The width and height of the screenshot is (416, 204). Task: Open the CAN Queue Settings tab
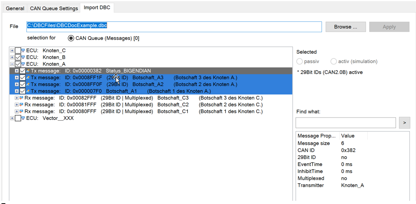(x=54, y=8)
